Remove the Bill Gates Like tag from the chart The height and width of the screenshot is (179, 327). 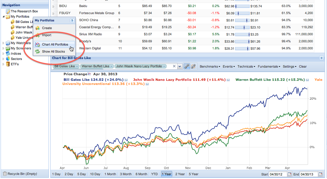coord(77,66)
